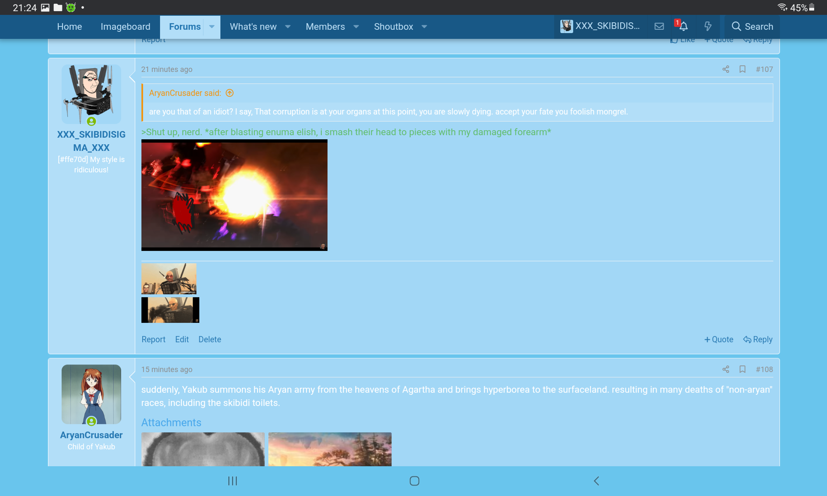Viewport: 827px width, 496px height.
Task: Open the Members tab
Action: tap(325, 27)
